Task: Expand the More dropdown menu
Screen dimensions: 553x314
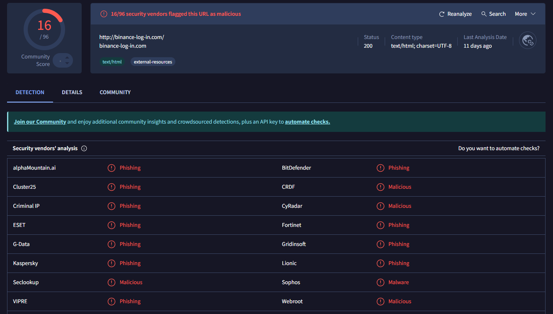Action: click(525, 14)
